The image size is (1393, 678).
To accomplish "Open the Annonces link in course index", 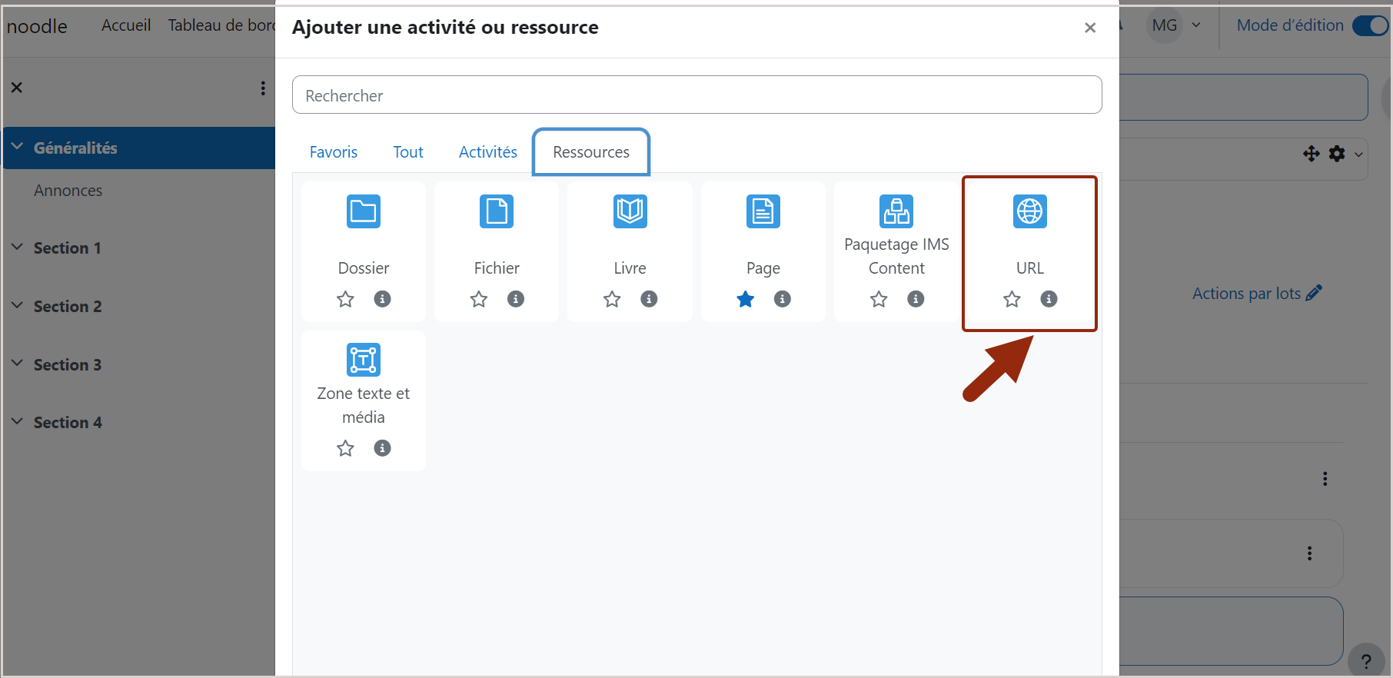I will click(68, 191).
